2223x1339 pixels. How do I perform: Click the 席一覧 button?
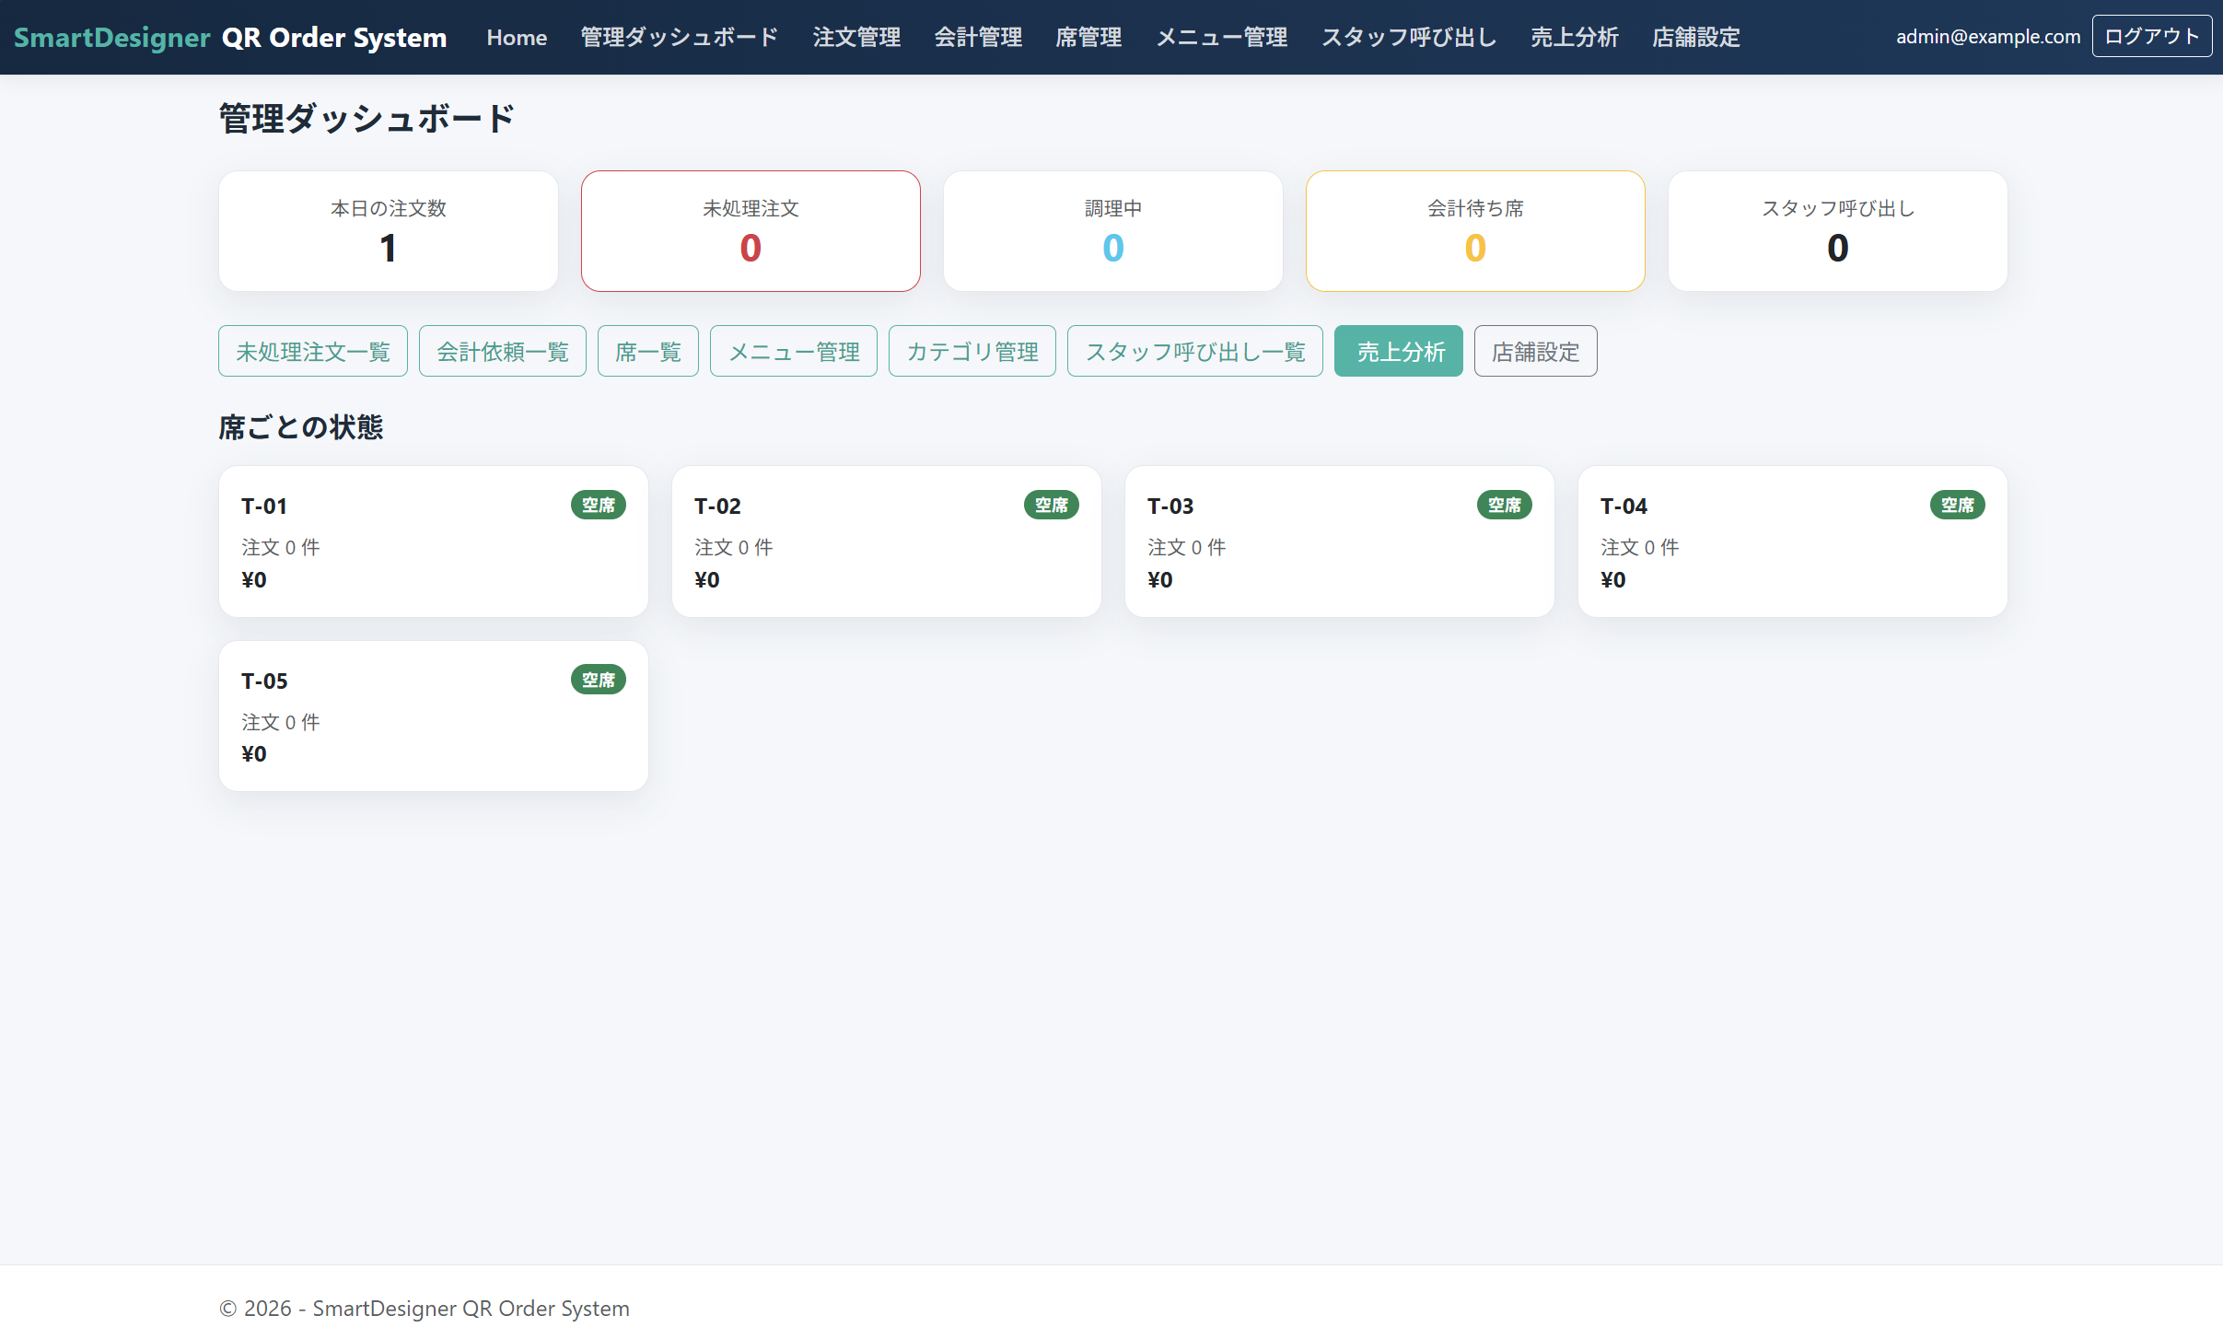pyautogui.click(x=648, y=351)
